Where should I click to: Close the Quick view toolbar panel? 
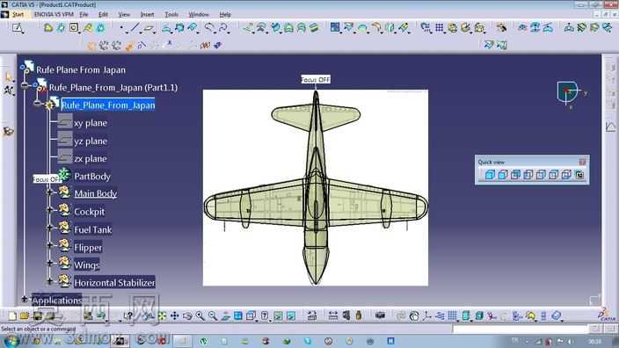(582, 163)
